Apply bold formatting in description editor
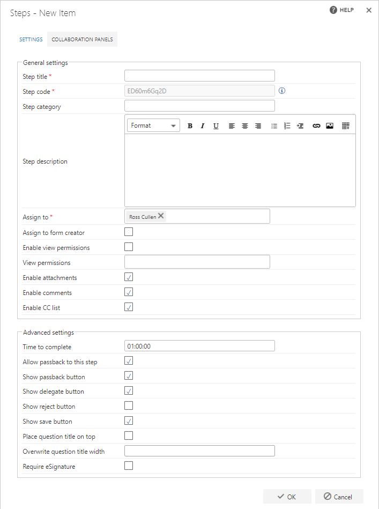The image size is (379, 509). click(190, 126)
